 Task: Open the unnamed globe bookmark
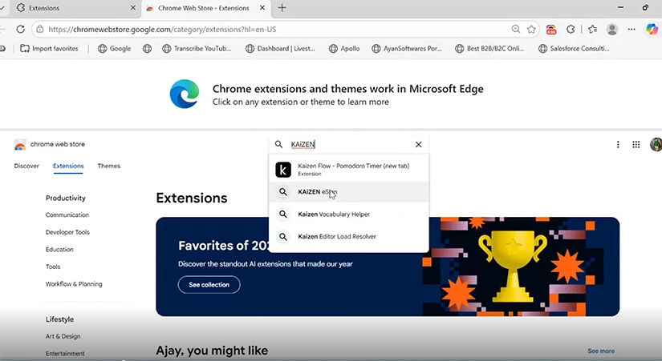[147, 49]
